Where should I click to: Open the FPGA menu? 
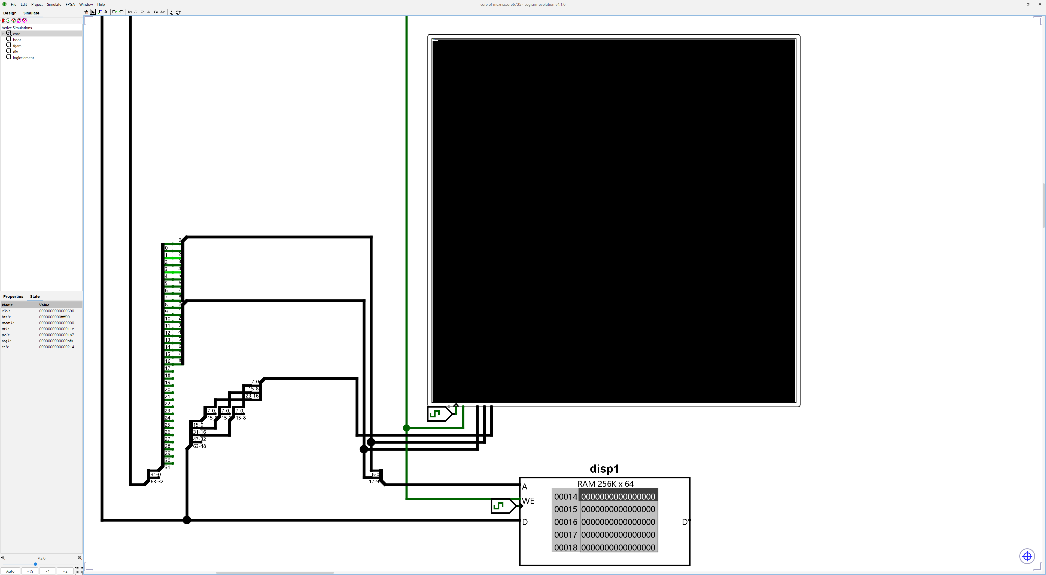coord(70,4)
